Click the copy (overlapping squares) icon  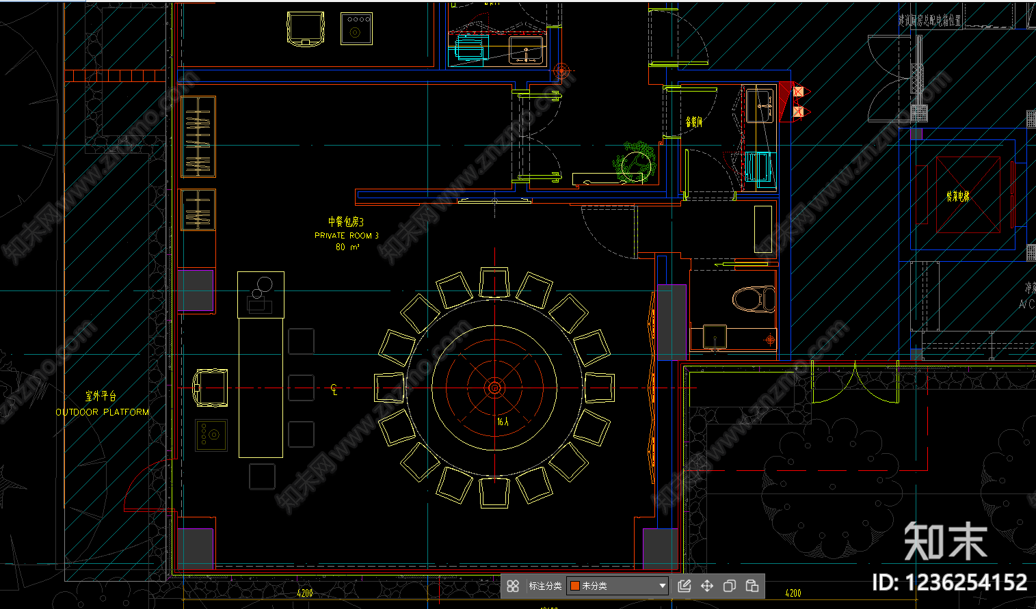pos(730,586)
